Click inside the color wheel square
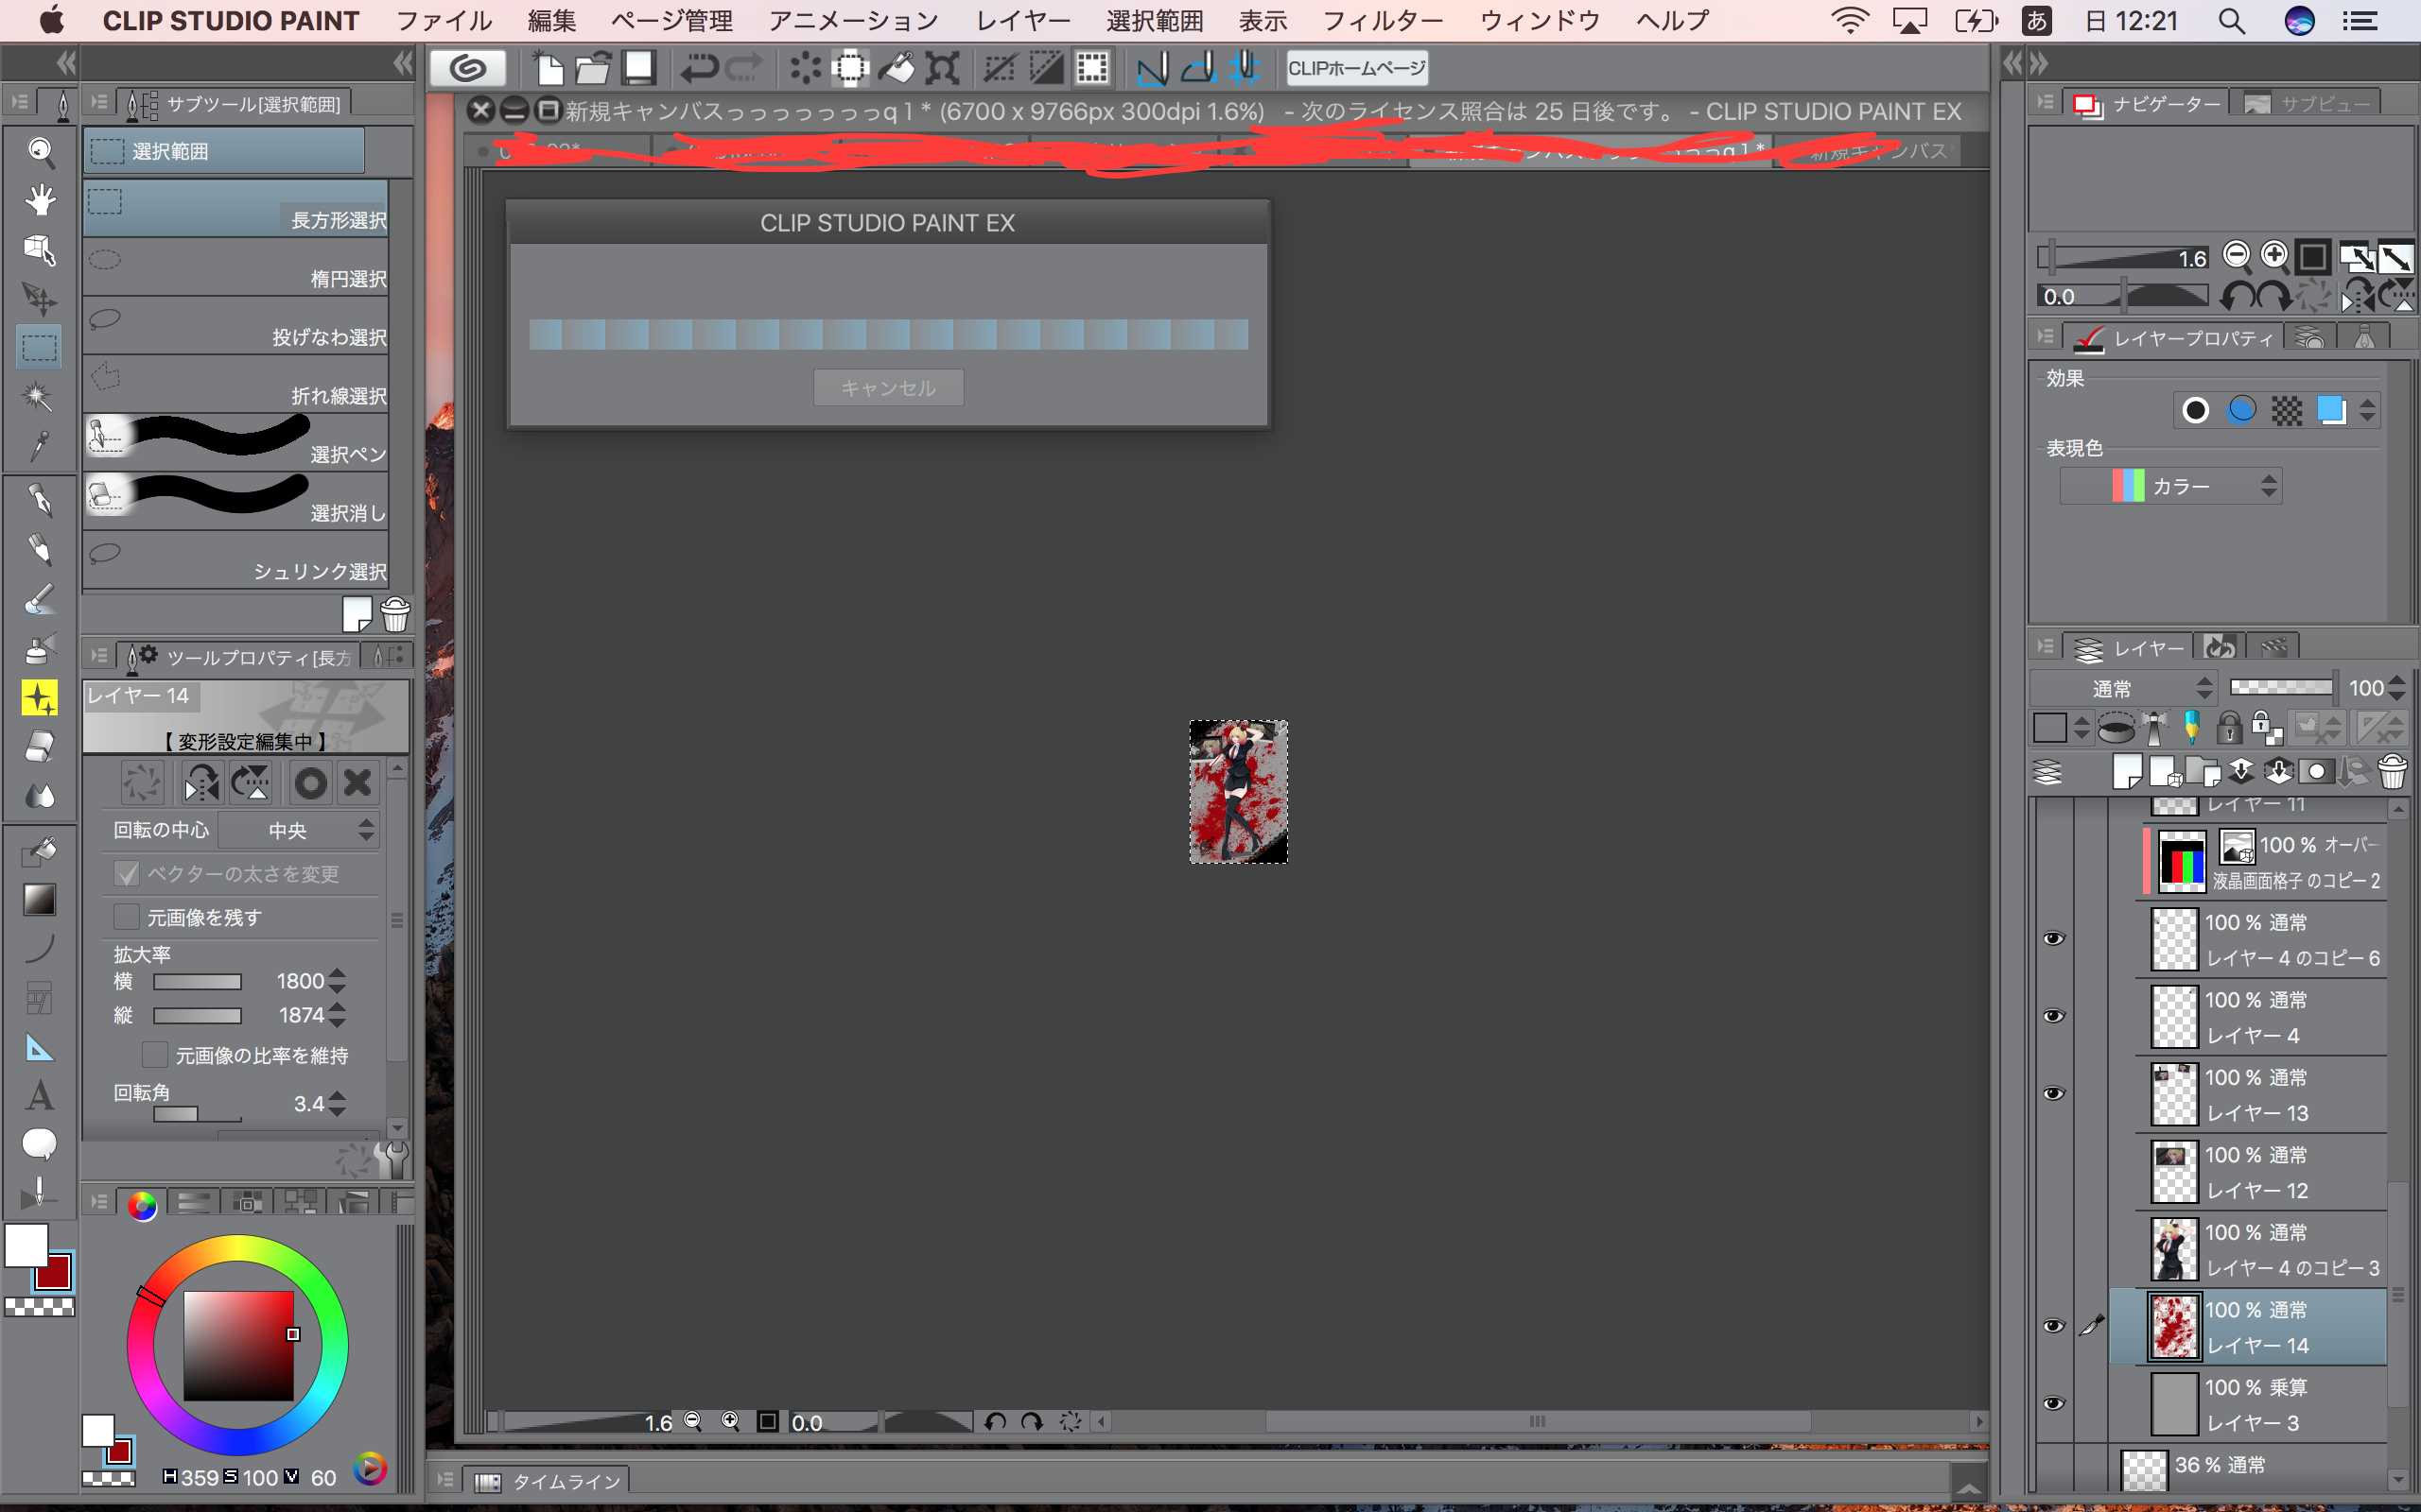Viewport: 2421px width, 1512px height. pyautogui.click(x=238, y=1345)
